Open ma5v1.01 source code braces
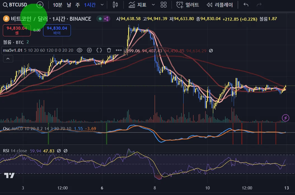 pos(99,50)
